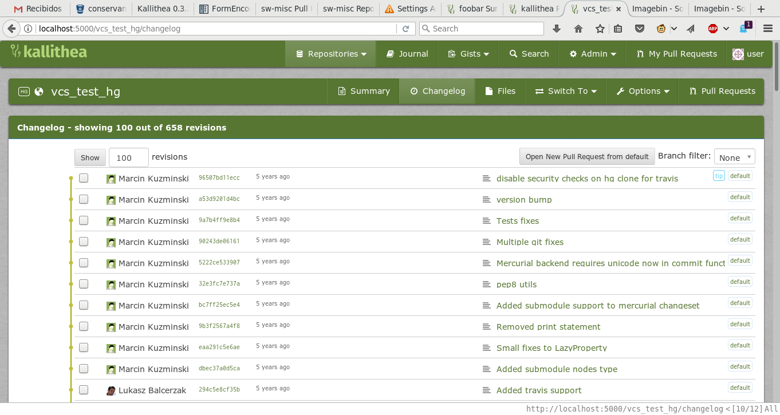Open the repository Pull Requests tab
The height and width of the screenshot is (415, 780).
(722, 91)
